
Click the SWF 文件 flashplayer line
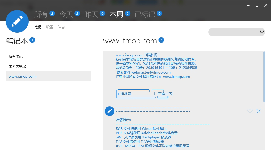143,137
